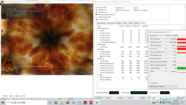Click the Voltages group icon
The image size is (186, 105).
[x=98, y=45]
